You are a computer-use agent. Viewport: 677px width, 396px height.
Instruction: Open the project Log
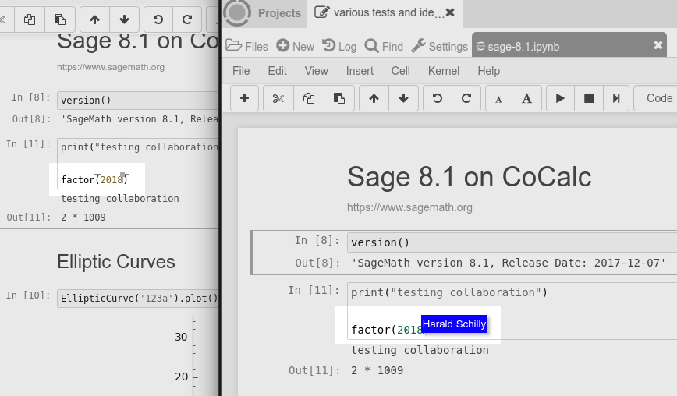(339, 46)
